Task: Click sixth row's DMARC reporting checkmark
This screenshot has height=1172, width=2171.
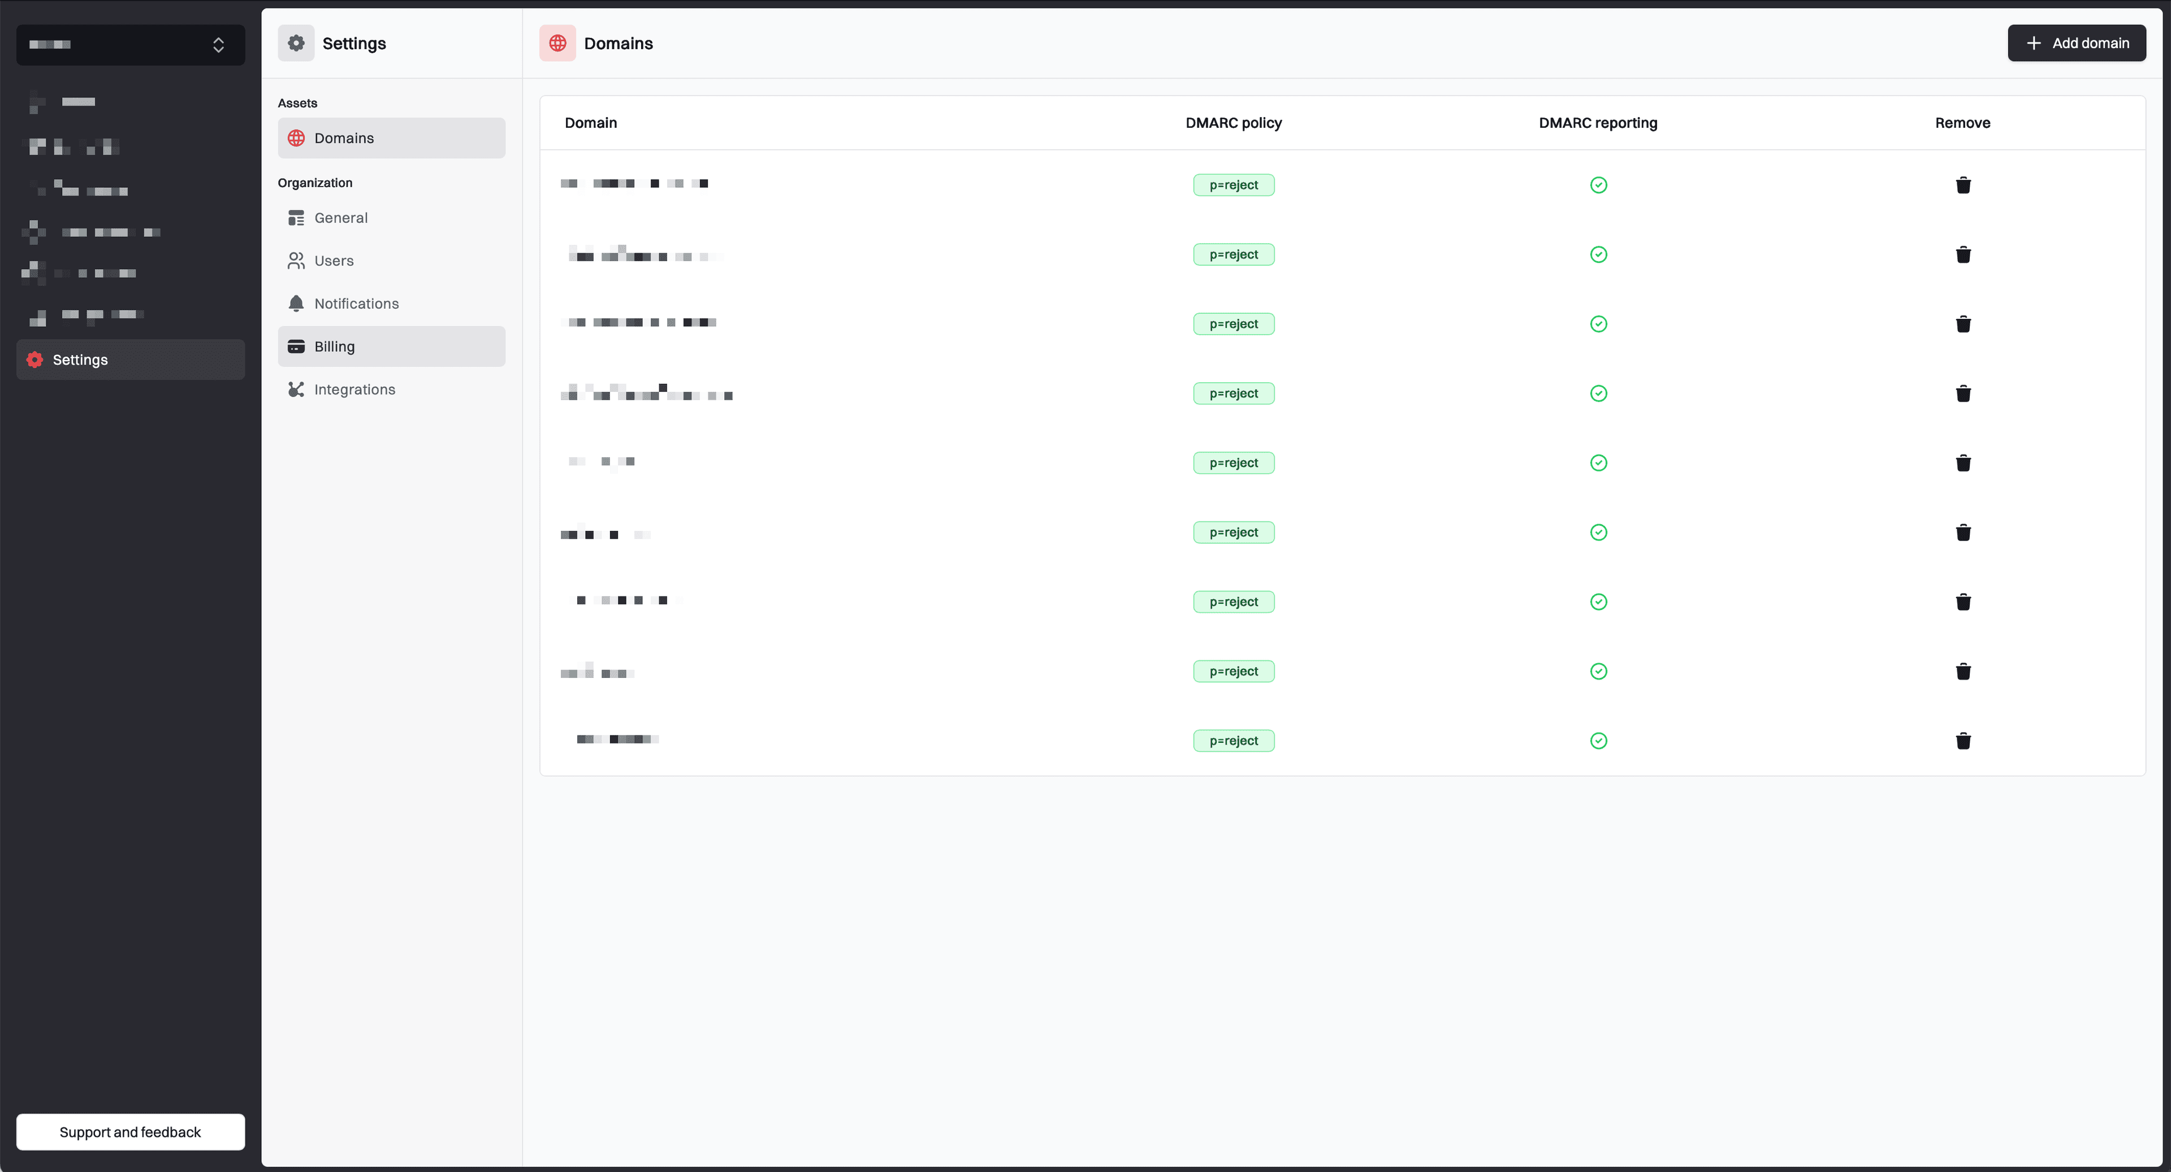Action: tap(1598, 533)
